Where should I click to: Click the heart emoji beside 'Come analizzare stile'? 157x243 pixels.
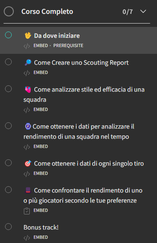[28, 90]
